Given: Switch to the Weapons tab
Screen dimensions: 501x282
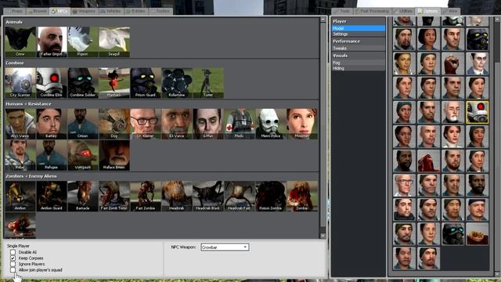Looking at the screenshot, I should click(x=84, y=11).
